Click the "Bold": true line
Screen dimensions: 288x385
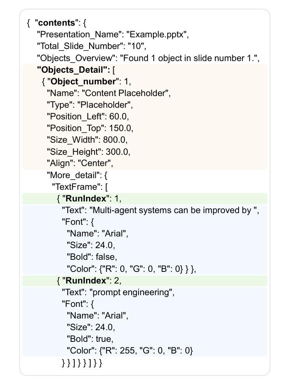(90, 339)
